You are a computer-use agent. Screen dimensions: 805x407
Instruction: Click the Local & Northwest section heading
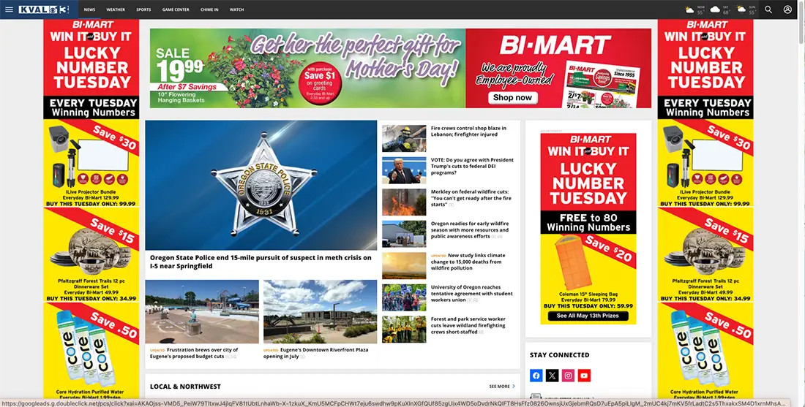[185, 387]
